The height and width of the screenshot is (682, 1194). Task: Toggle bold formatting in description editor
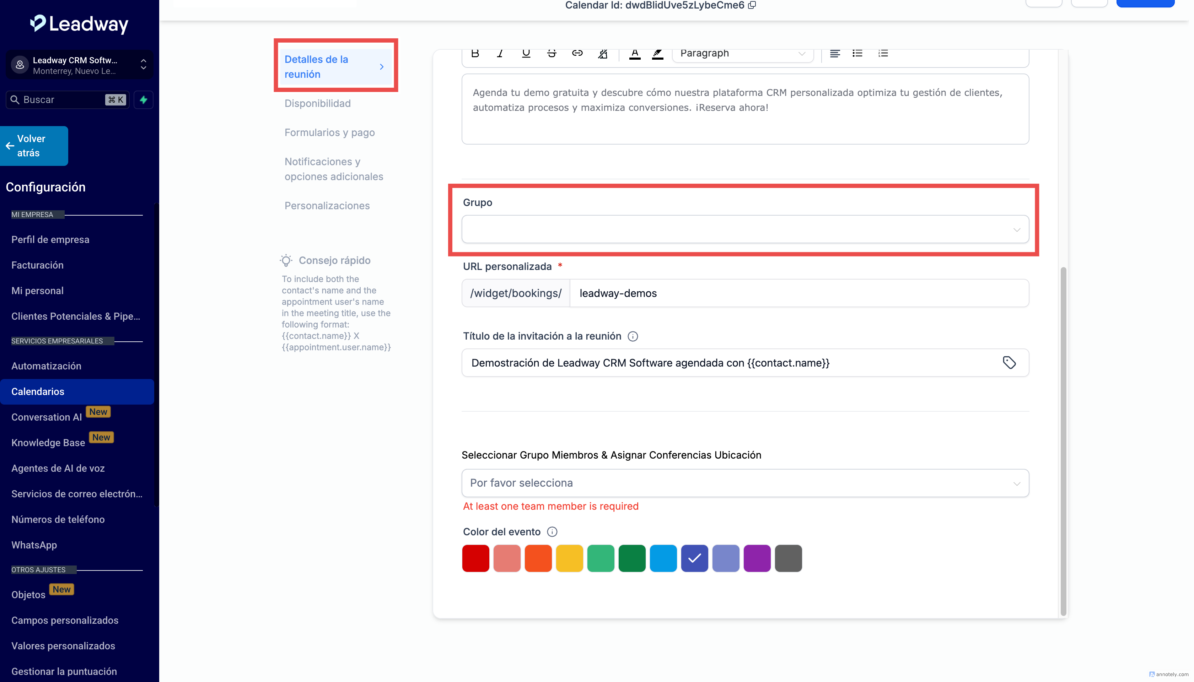pyautogui.click(x=475, y=53)
